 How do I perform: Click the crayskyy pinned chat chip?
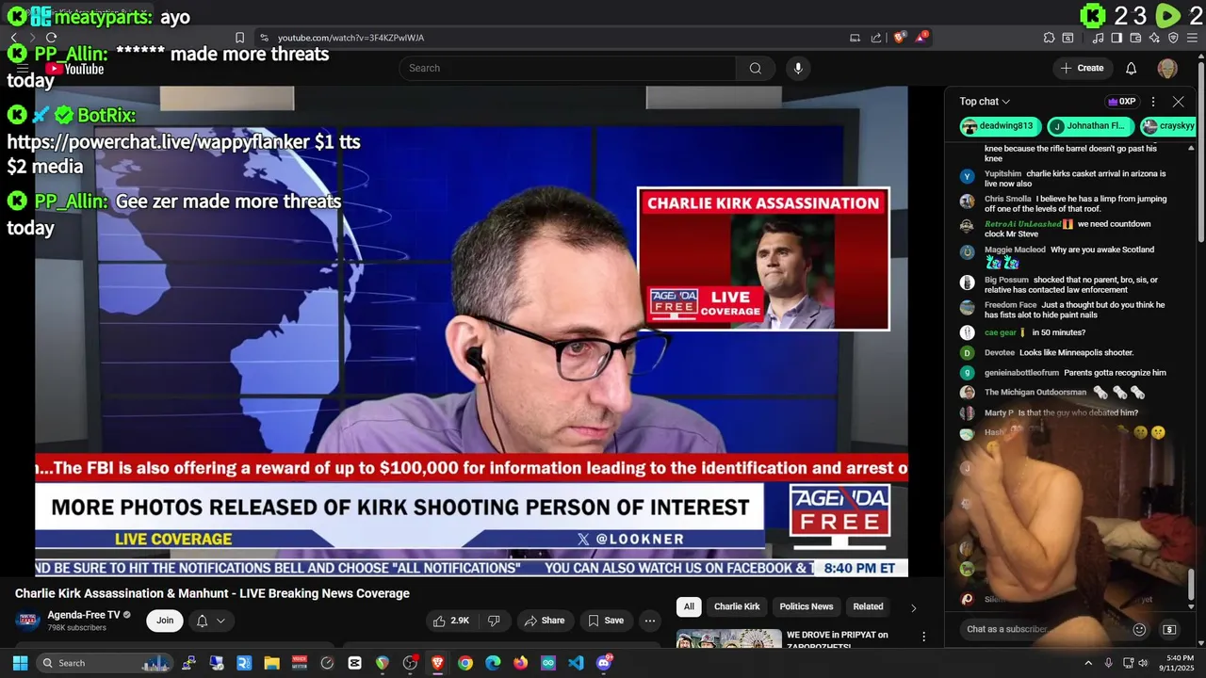[x=1167, y=126]
